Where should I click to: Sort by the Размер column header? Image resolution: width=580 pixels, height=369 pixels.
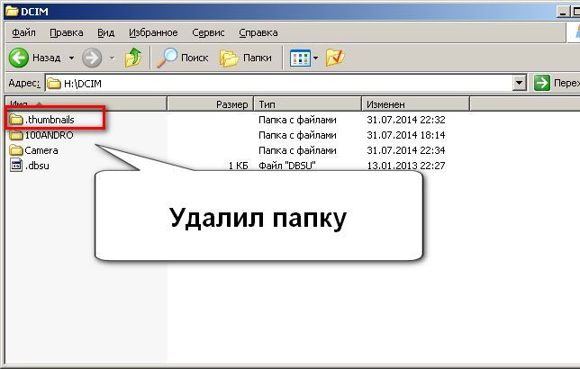[x=210, y=104]
